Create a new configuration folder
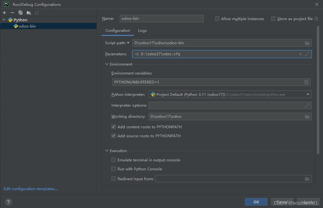Viewport: 323px width, 208px height. click(29, 13)
